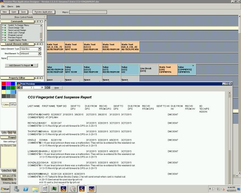The width and height of the screenshot is (241, 193).
Task: Select the Value [LE4] SENT TO HV element
Action: coord(73,70)
